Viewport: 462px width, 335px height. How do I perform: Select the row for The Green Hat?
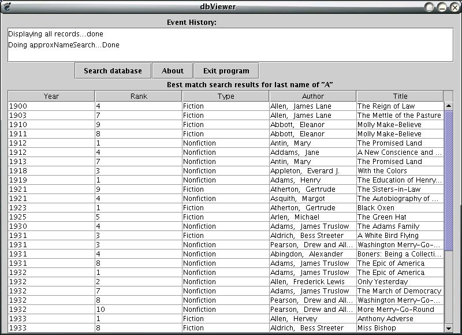click(231, 217)
